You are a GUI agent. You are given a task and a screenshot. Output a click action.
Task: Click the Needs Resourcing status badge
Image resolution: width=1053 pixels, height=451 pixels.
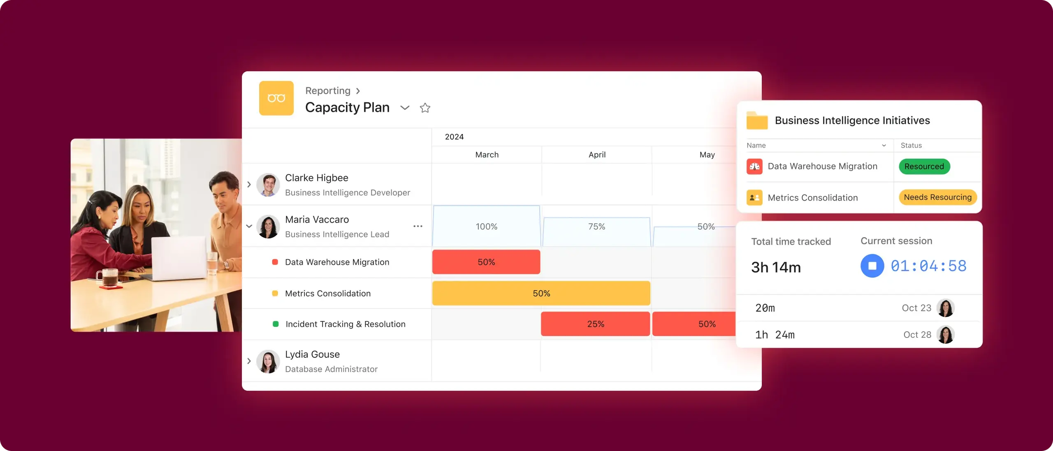pos(938,197)
